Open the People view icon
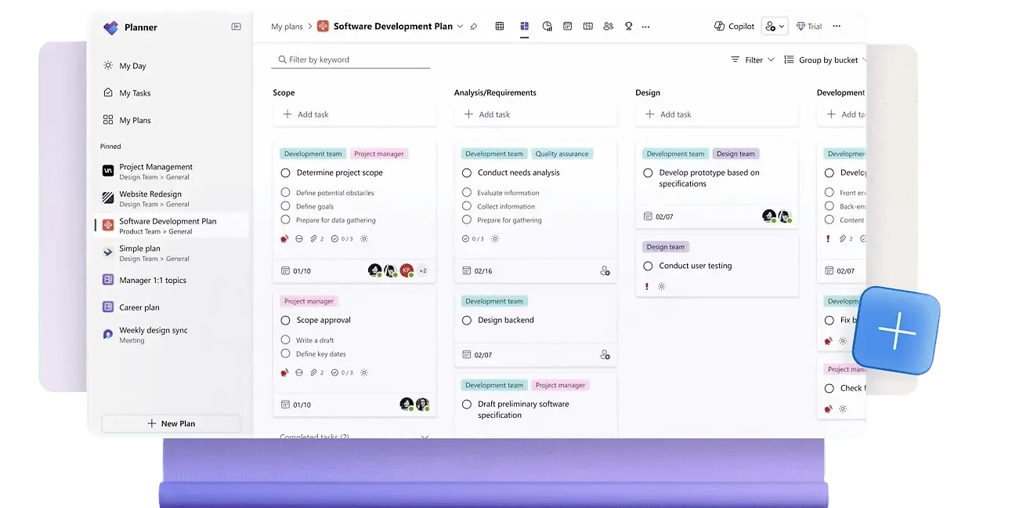 (609, 26)
